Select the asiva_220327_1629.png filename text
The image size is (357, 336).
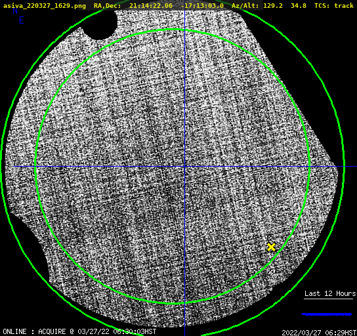[x=45, y=6]
